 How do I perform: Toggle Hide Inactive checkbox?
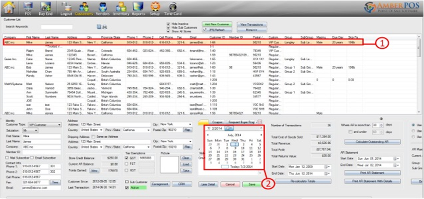click(x=168, y=24)
